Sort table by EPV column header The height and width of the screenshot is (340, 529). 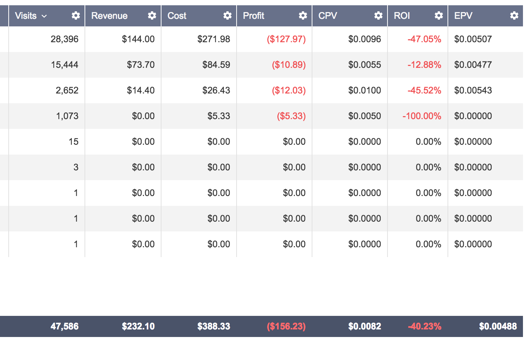tap(463, 16)
